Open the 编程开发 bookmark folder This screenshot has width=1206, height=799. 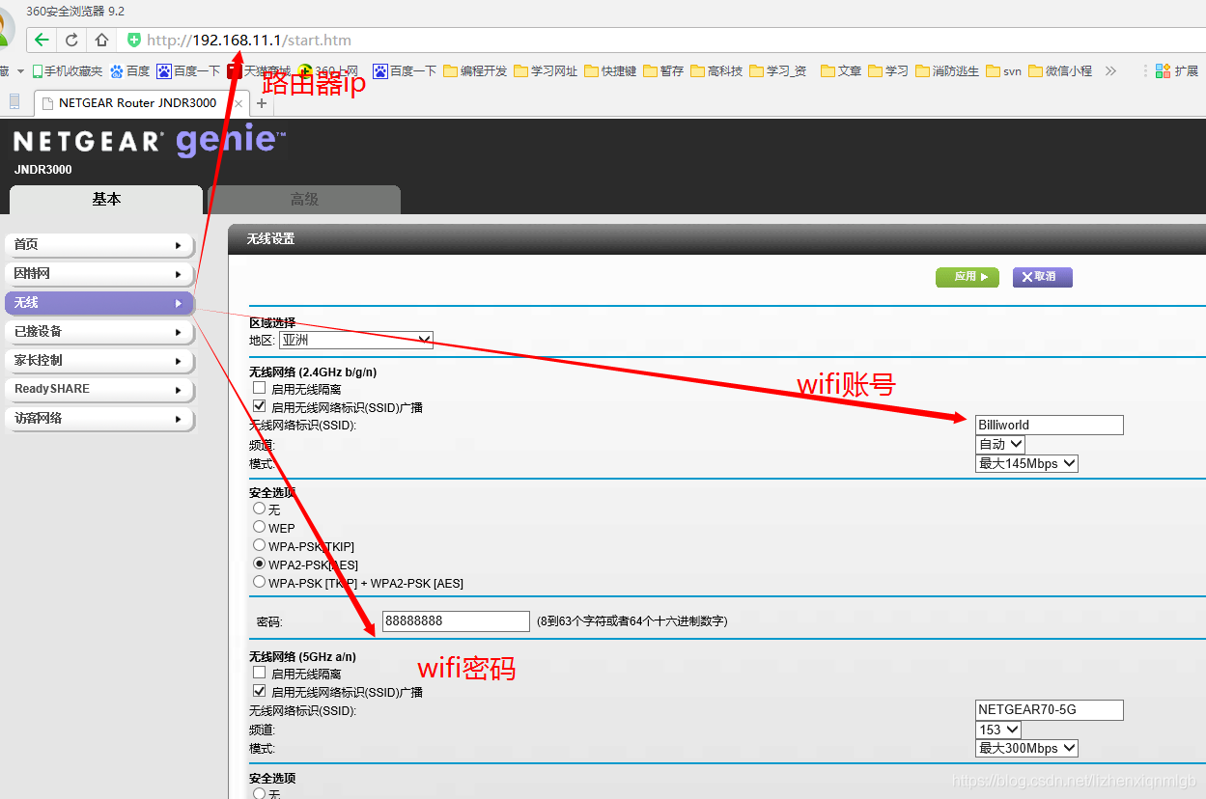(475, 71)
